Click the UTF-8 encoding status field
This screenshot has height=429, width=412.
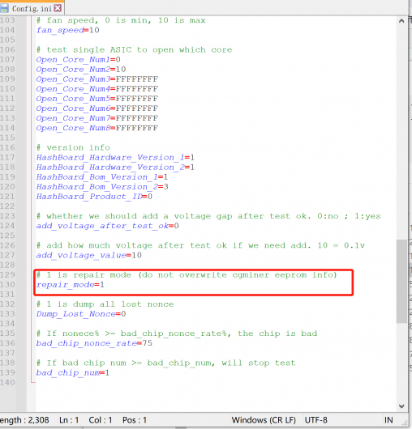316,420
